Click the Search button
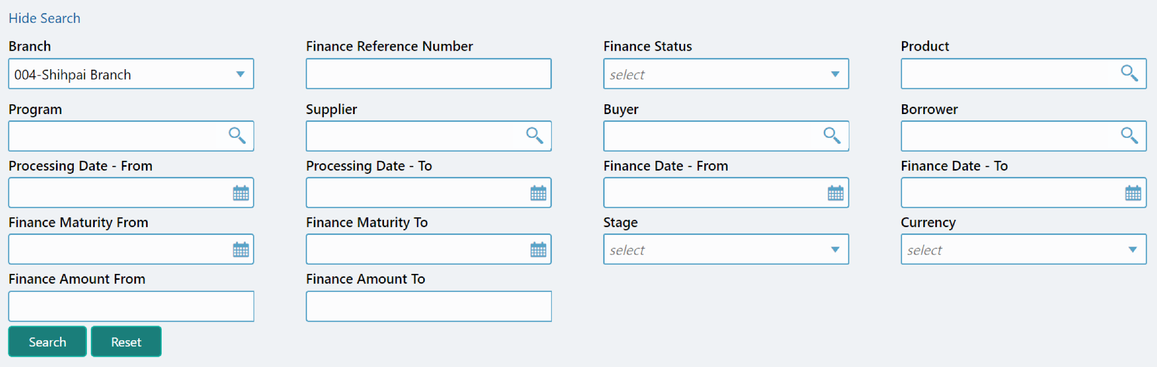This screenshot has width=1157, height=367. point(47,342)
